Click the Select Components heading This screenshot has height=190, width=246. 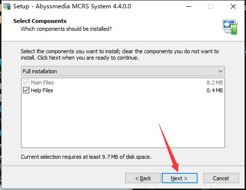tap(40, 21)
